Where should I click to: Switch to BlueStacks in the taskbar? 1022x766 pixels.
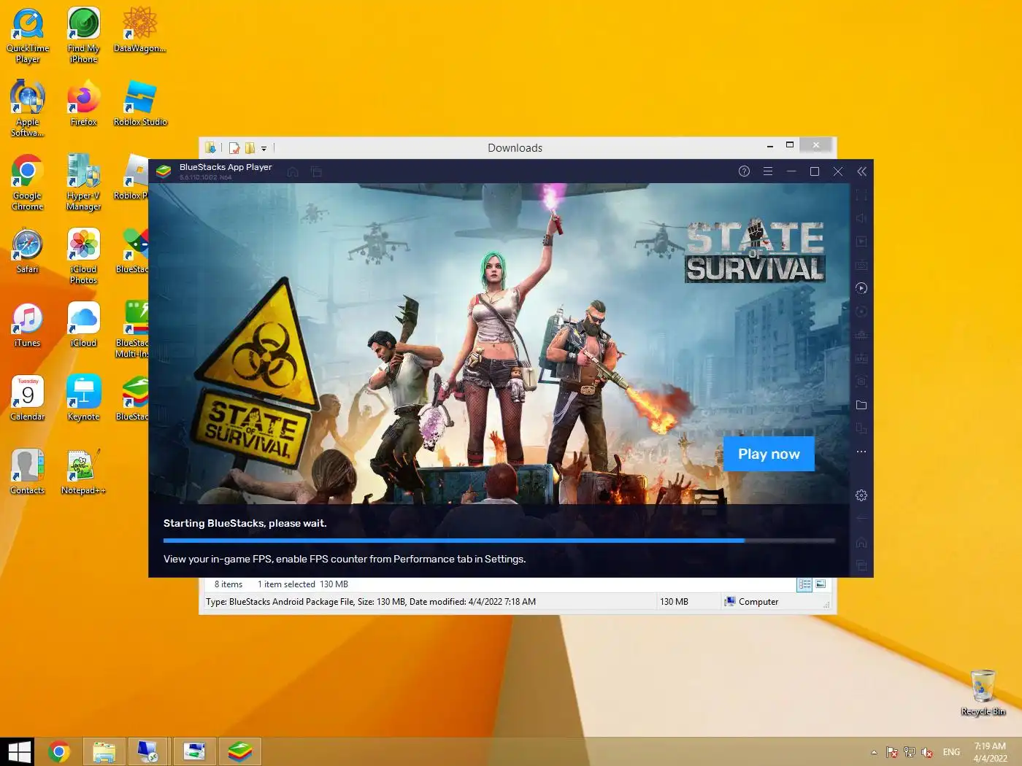tap(239, 751)
